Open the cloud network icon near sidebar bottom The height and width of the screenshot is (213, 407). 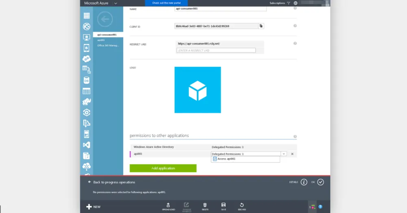pyautogui.click(x=86, y=166)
